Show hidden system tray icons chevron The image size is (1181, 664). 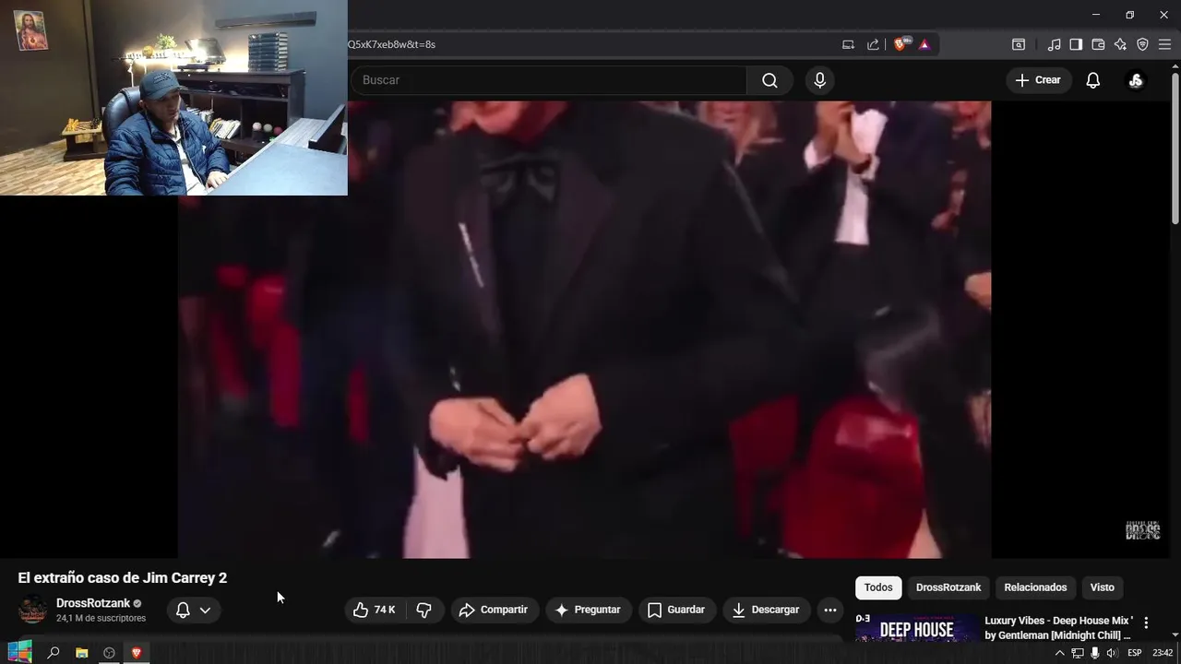pos(1059,653)
